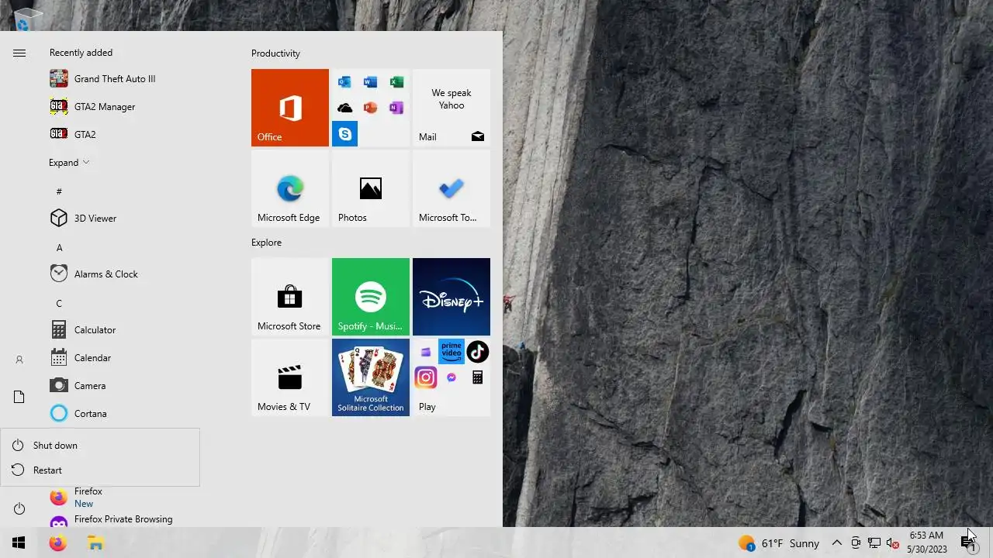Open the weather widget showing 61°F Sunny
The height and width of the screenshot is (558, 993).
click(x=779, y=543)
